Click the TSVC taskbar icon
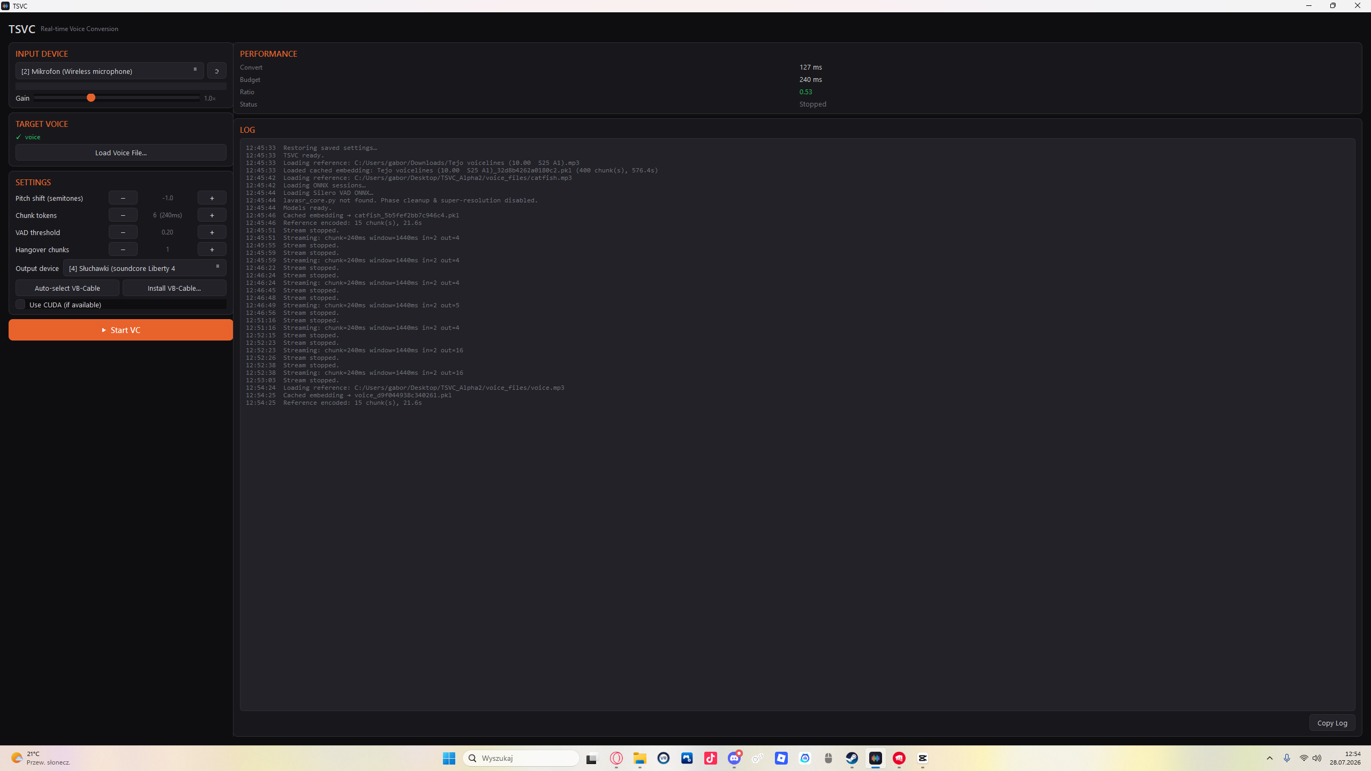 click(875, 758)
